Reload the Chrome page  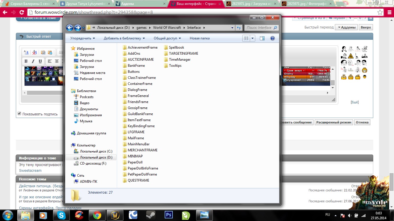coord(22,12)
